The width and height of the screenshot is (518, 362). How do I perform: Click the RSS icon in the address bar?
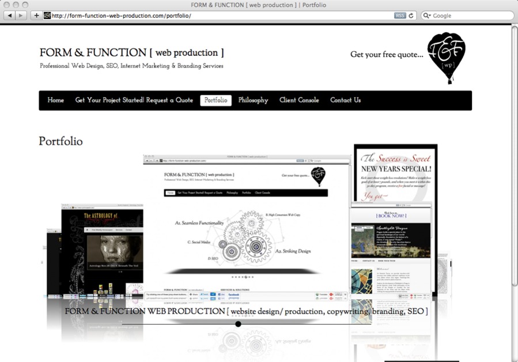point(400,15)
